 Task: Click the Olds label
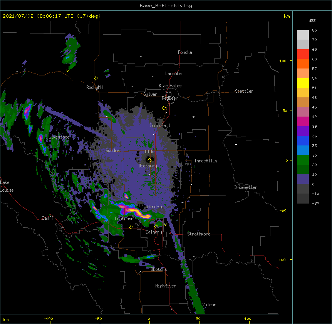pyautogui.click(x=149, y=152)
